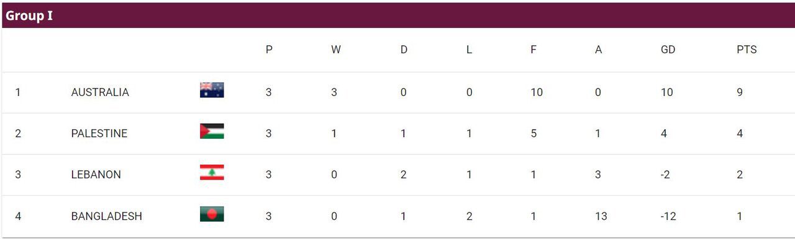Click the L column header
Viewport: 795px width, 239px height.
click(469, 50)
